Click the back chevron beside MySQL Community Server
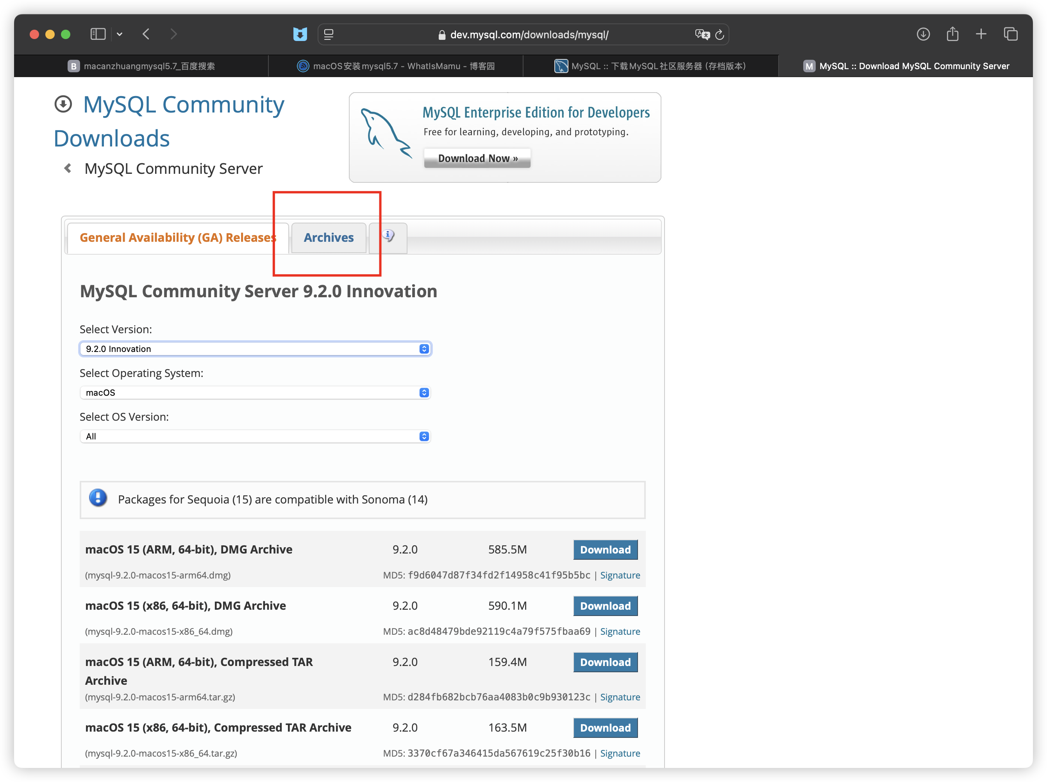 pyautogui.click(x=68, y=168)
